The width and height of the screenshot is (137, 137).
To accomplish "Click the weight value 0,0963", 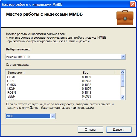I will click(x=86, y=96).
